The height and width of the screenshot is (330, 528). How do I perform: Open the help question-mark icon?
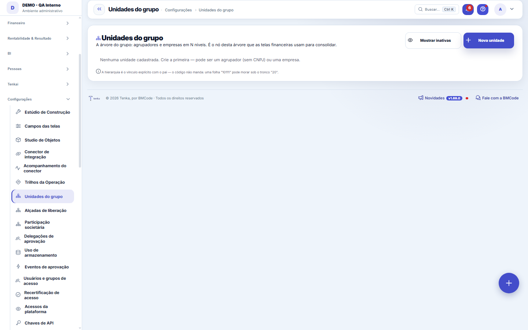coord(483,9)
